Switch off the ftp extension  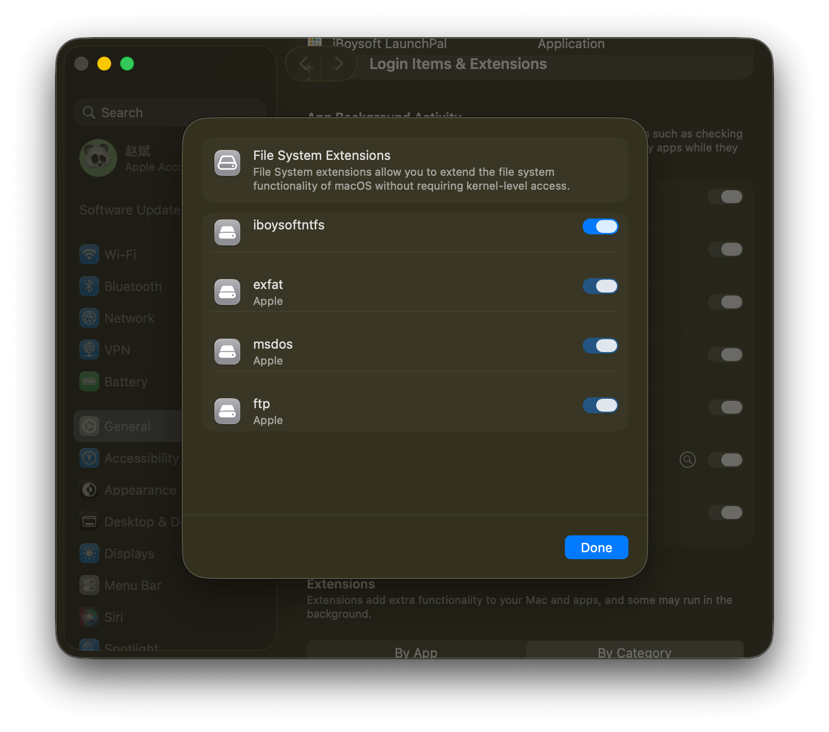tap(600, 405)
